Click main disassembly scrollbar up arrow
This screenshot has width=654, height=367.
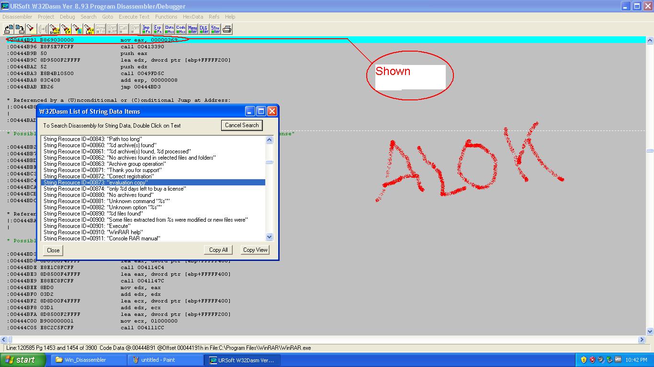point(650,41)
